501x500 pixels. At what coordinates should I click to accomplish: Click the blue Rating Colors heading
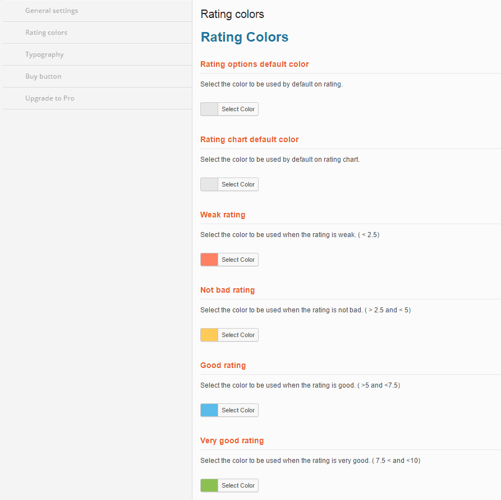point(245,37)
